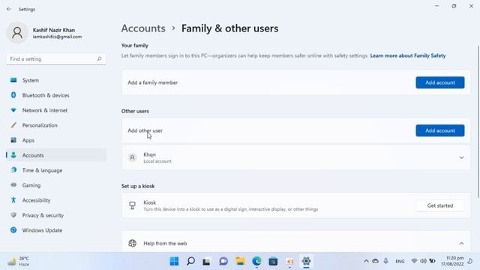
Task: Click the settings page vertical scrollbar
Action: 478,121
